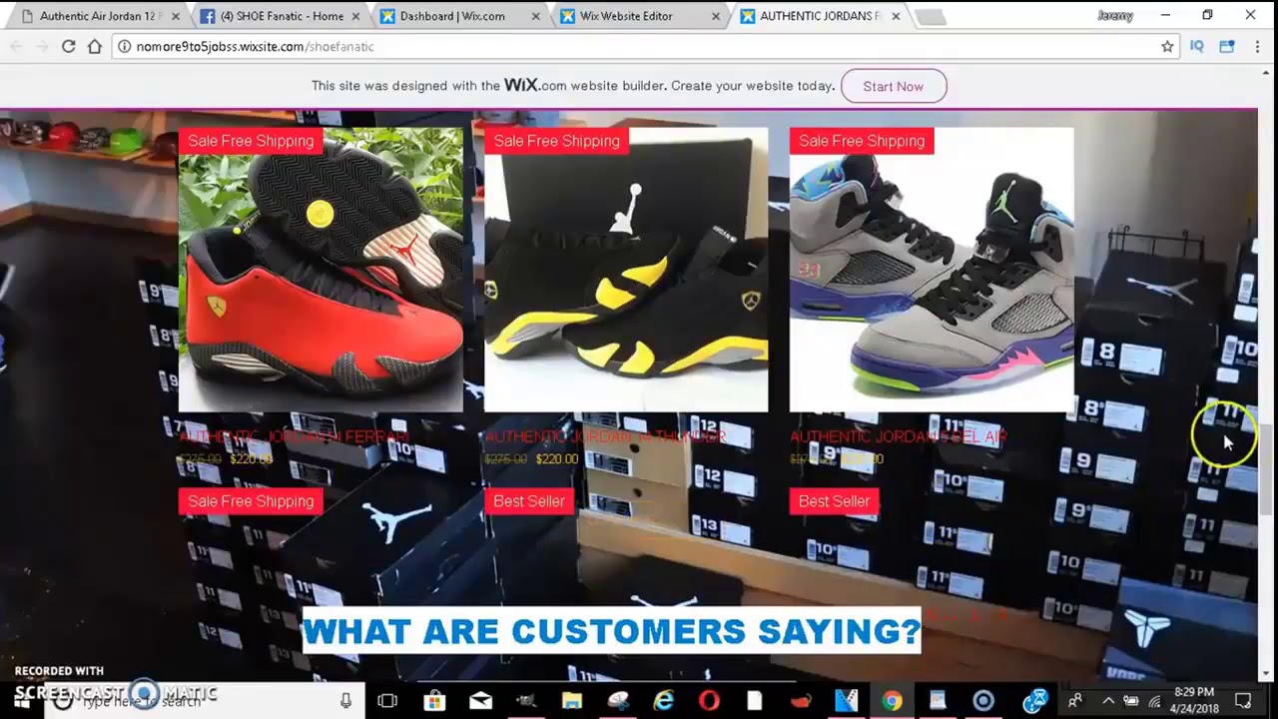
Task: Close the SHOE Fanatic Facebook tab
Action: tap(356, 16)
